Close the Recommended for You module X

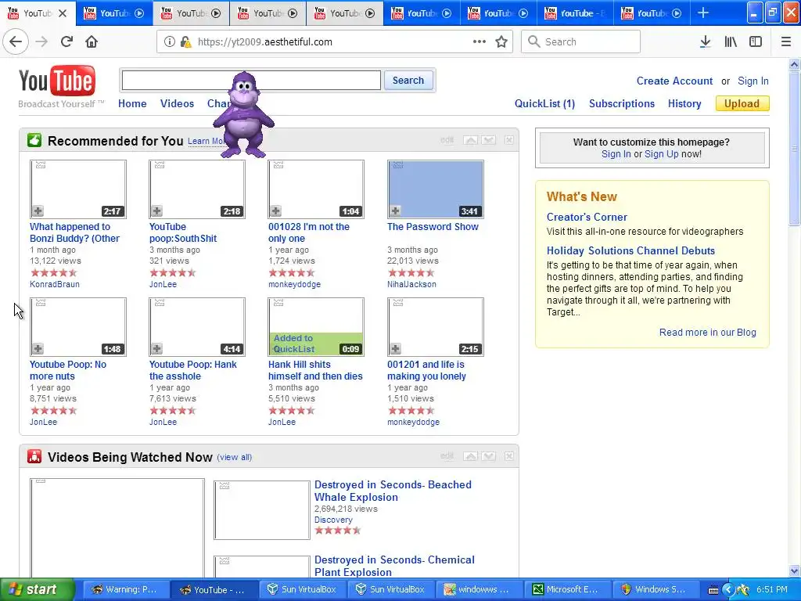[x=509, y=140]
